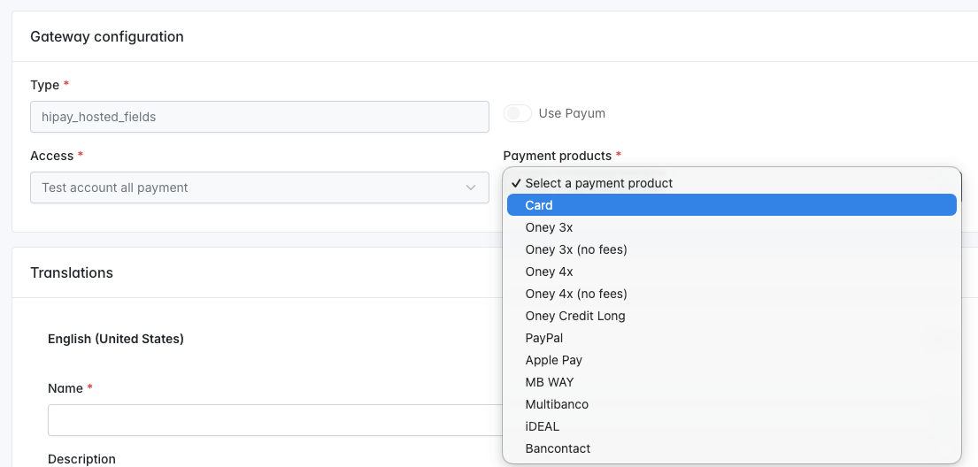The width and height of the screenshot is (978, 467).
Task: Click the English (United States) translation heading
Action: (x=116, y=339)
